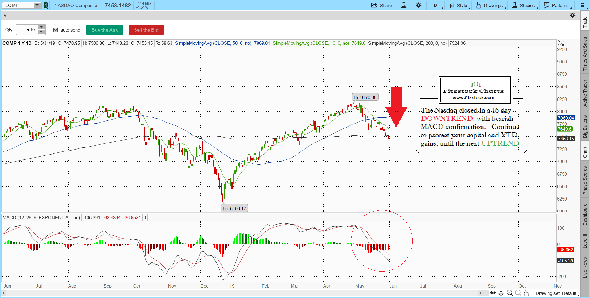
Task: Click the Sell the Bid button
Action: [146, 30]
